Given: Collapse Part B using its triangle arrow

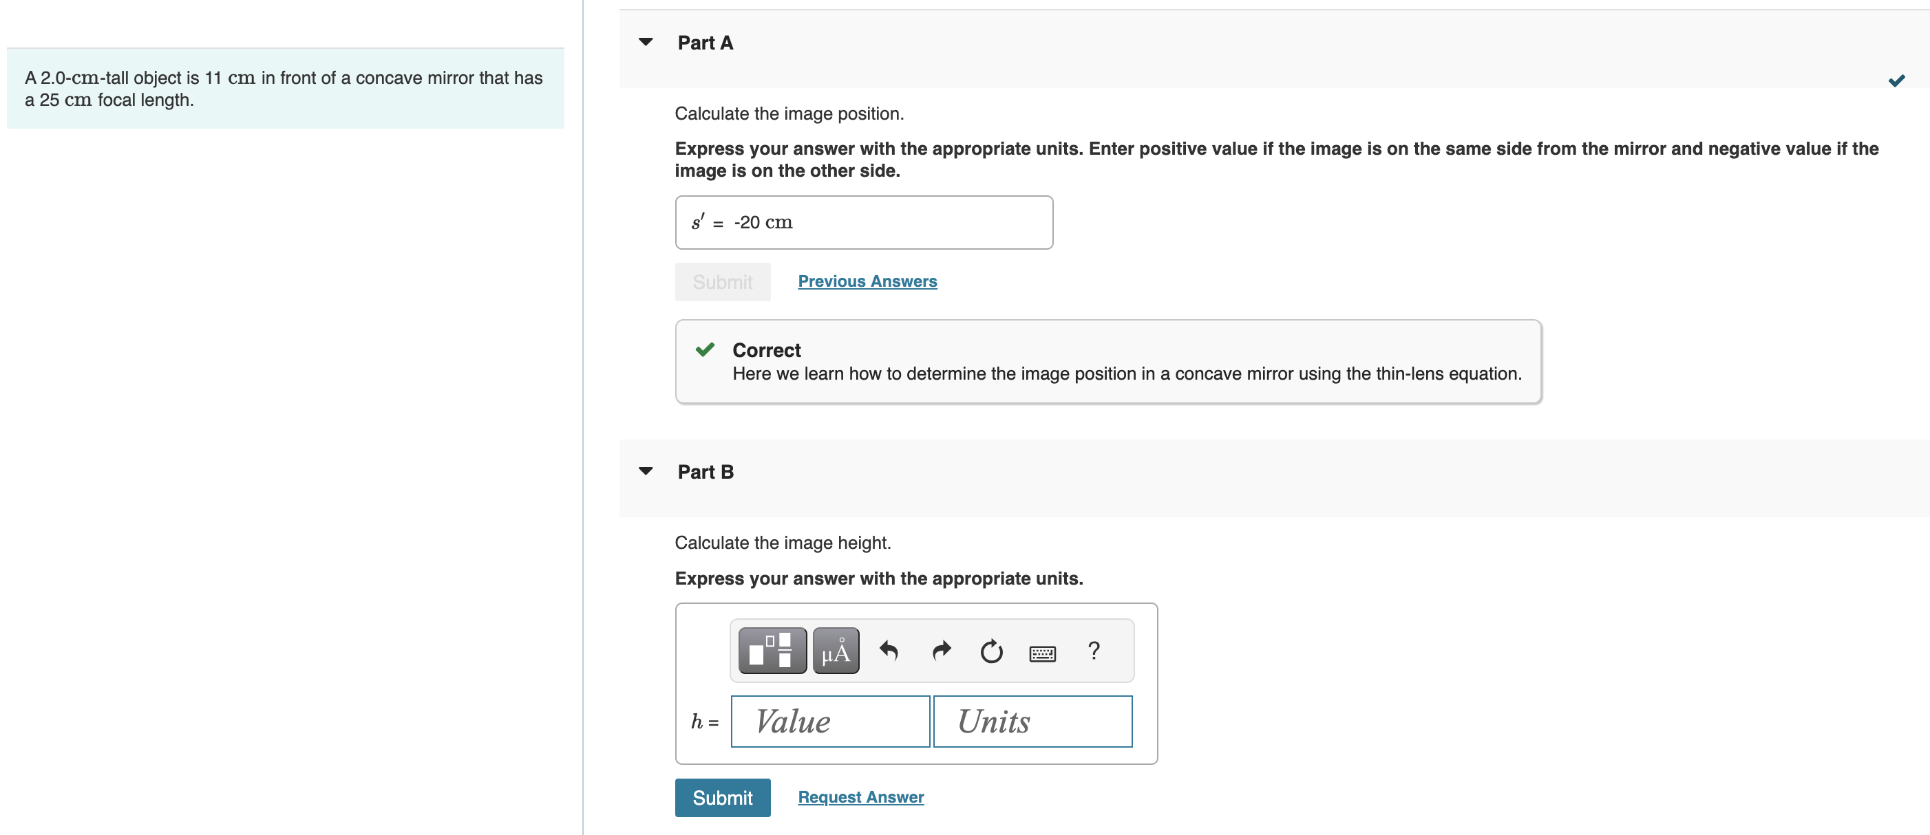Looking at the screenshot, I should pos(646,471).
